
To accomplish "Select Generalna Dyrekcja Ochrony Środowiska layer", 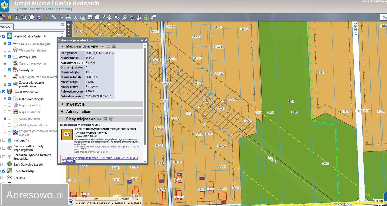I will pyautogui.click(x=32, y=157).
